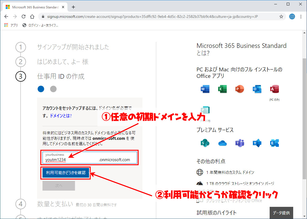
Task: Select step 1 サインアップが開始されました
Action: click(73, 47)
